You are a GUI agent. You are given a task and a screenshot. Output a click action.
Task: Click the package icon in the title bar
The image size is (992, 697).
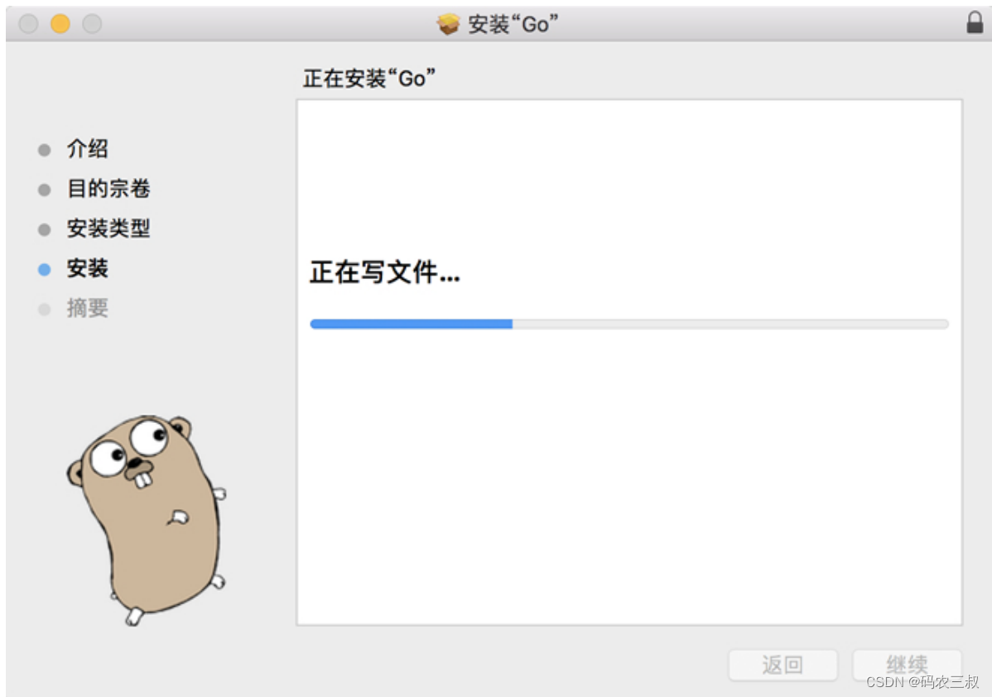tap(446, 24)
